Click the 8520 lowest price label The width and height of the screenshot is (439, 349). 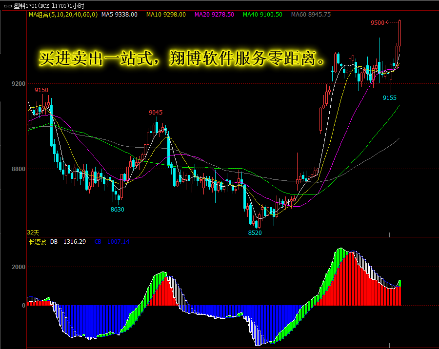255,233
